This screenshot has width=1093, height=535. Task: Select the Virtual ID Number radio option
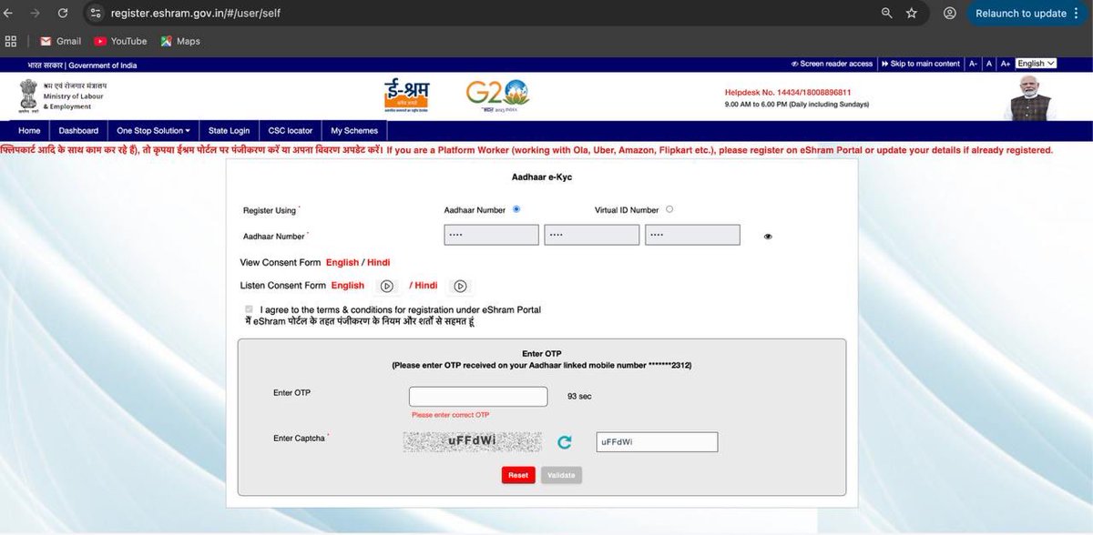coord(669,209)
